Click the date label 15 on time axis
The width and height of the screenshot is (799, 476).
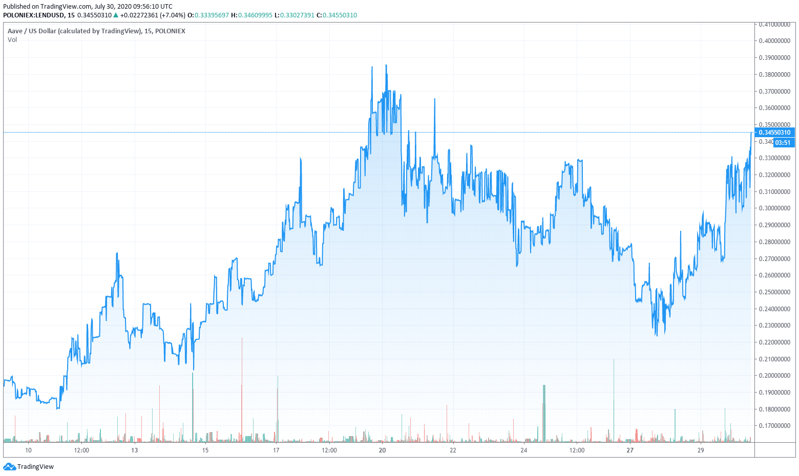click(205, 450)
